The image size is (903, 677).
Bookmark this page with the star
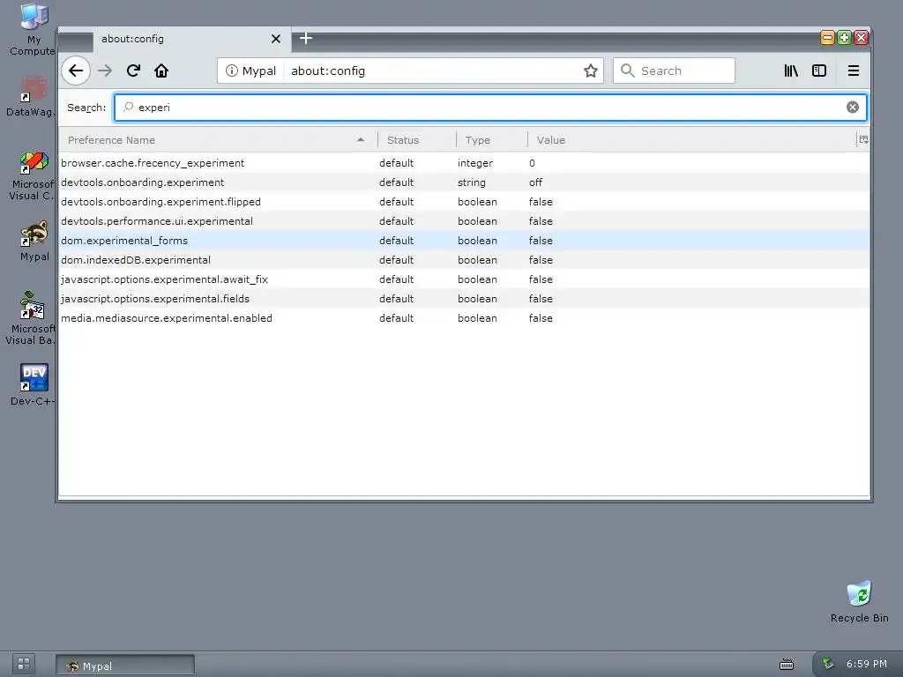pos(590,71)
